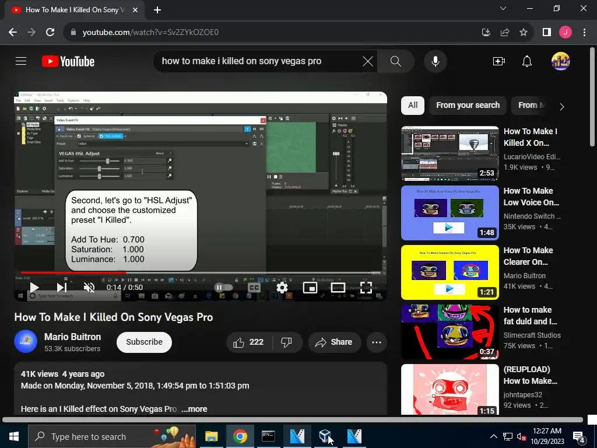Skip to the next video
This screenshot has width=597, height=448.
point(62,287)
